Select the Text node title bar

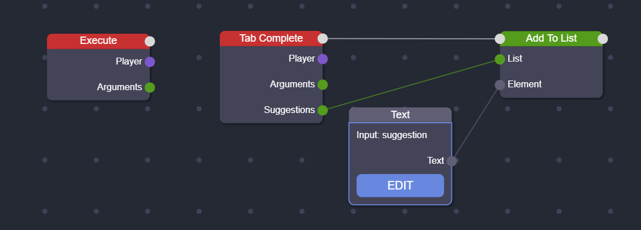pyautogui.click(x=400, y=115)
